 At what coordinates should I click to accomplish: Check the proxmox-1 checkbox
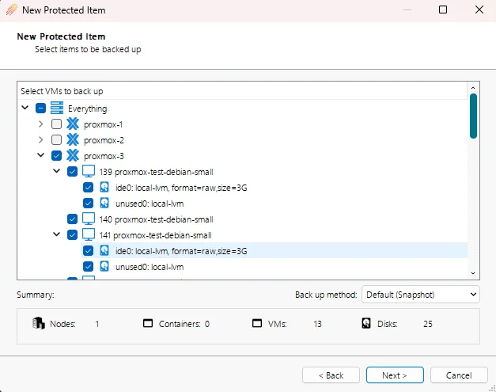[x=56, y=124]
